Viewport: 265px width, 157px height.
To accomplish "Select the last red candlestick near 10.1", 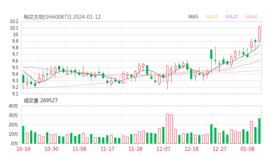I will [259, 34].
